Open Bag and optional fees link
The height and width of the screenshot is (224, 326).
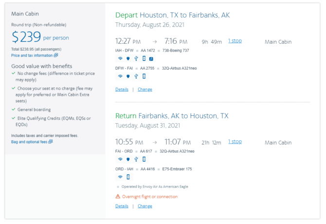pyautogui.click(x=30, y=142)
